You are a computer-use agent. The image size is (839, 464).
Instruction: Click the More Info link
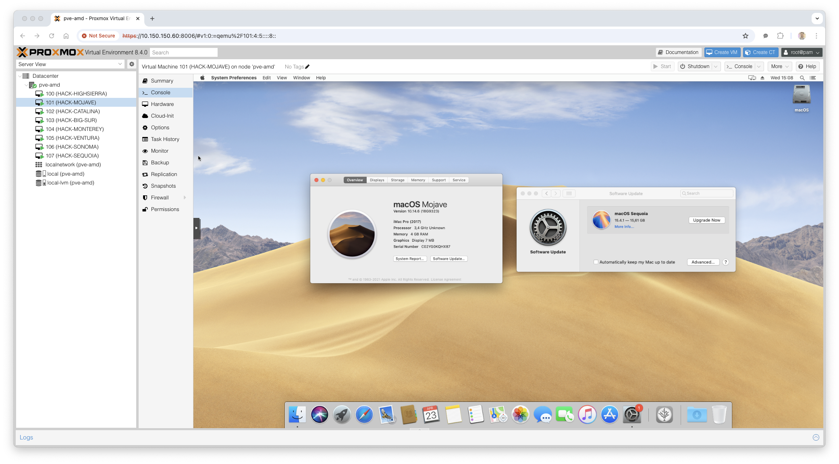click(x=624, y=227)
